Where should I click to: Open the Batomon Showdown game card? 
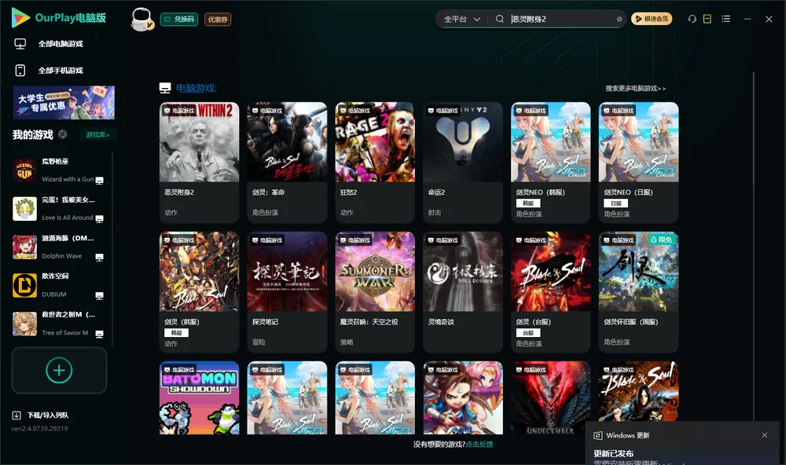pyautogui.click(x=199, y=398)
